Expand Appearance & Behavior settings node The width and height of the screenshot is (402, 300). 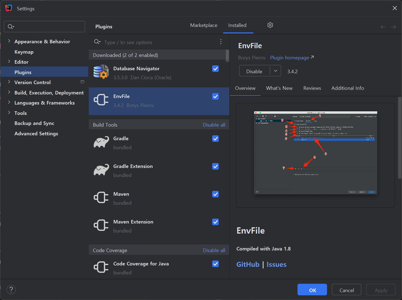9,41
